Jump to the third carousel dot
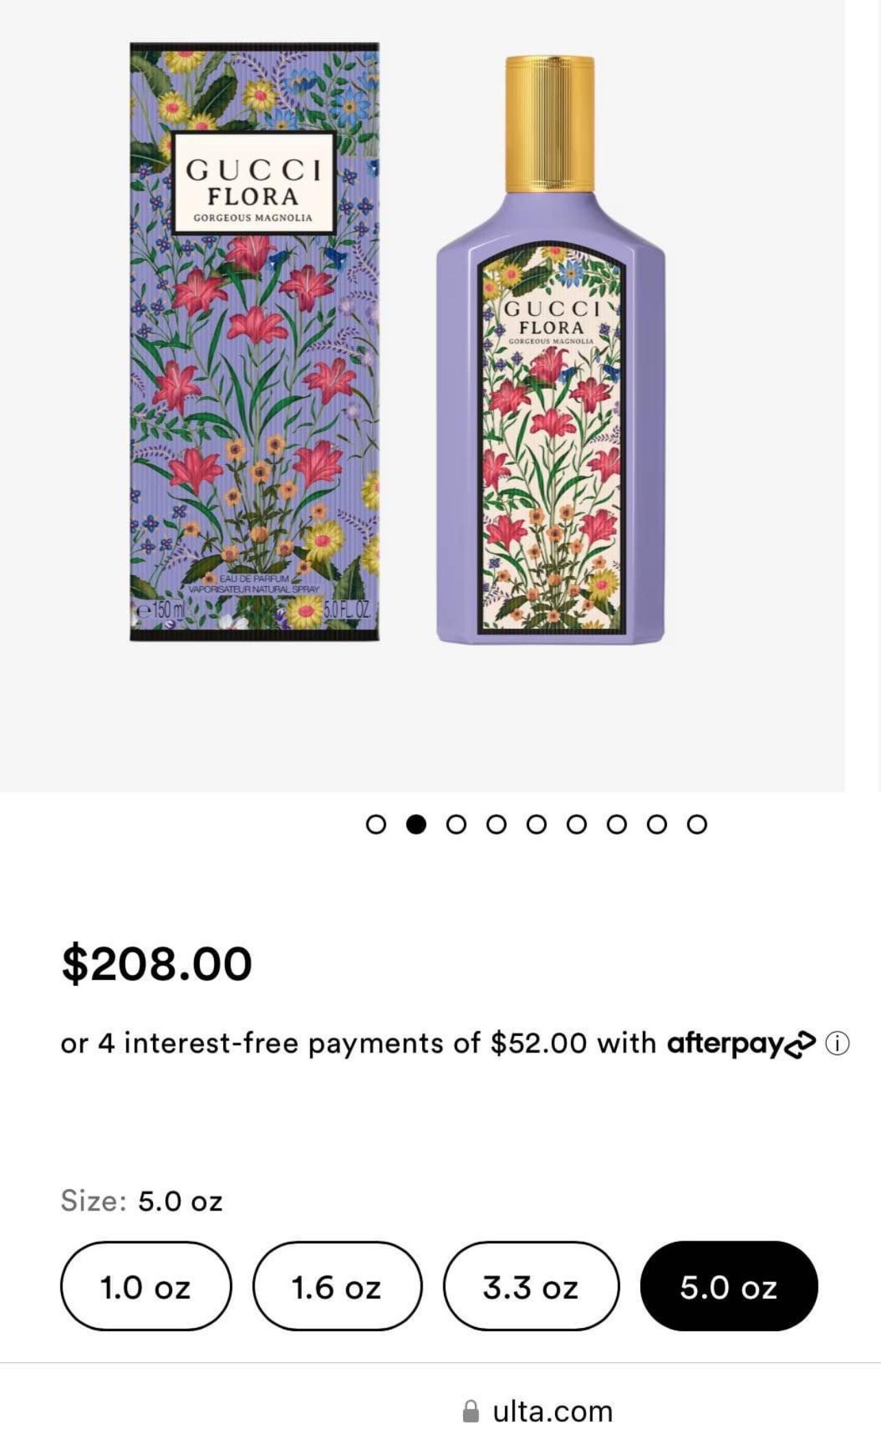Viewport: 881px width, 1437px height. click(x=456, y=824)
